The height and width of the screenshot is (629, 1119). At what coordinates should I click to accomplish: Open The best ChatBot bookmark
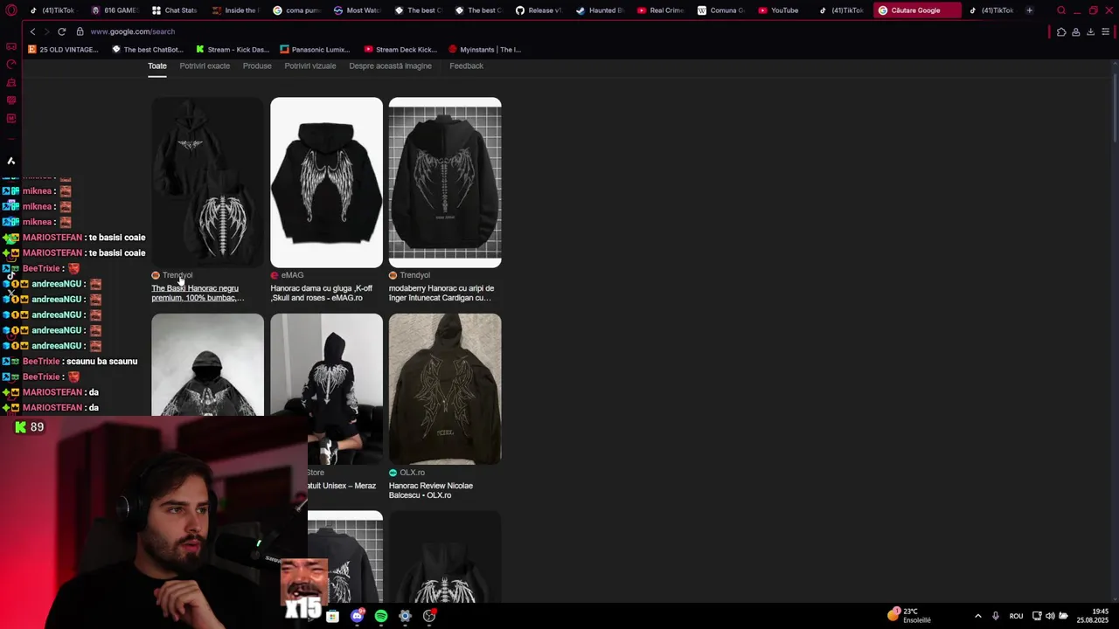pos(148,50)
